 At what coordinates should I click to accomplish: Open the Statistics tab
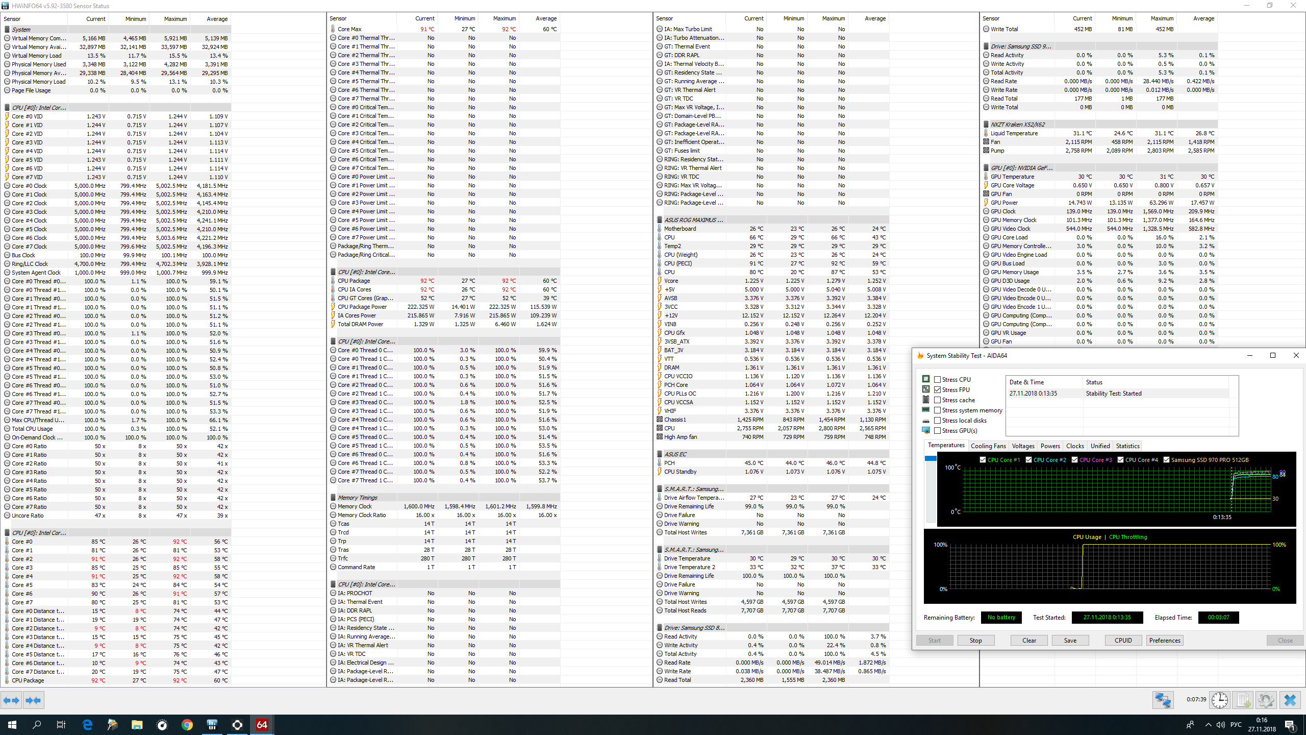[1127, 446]
